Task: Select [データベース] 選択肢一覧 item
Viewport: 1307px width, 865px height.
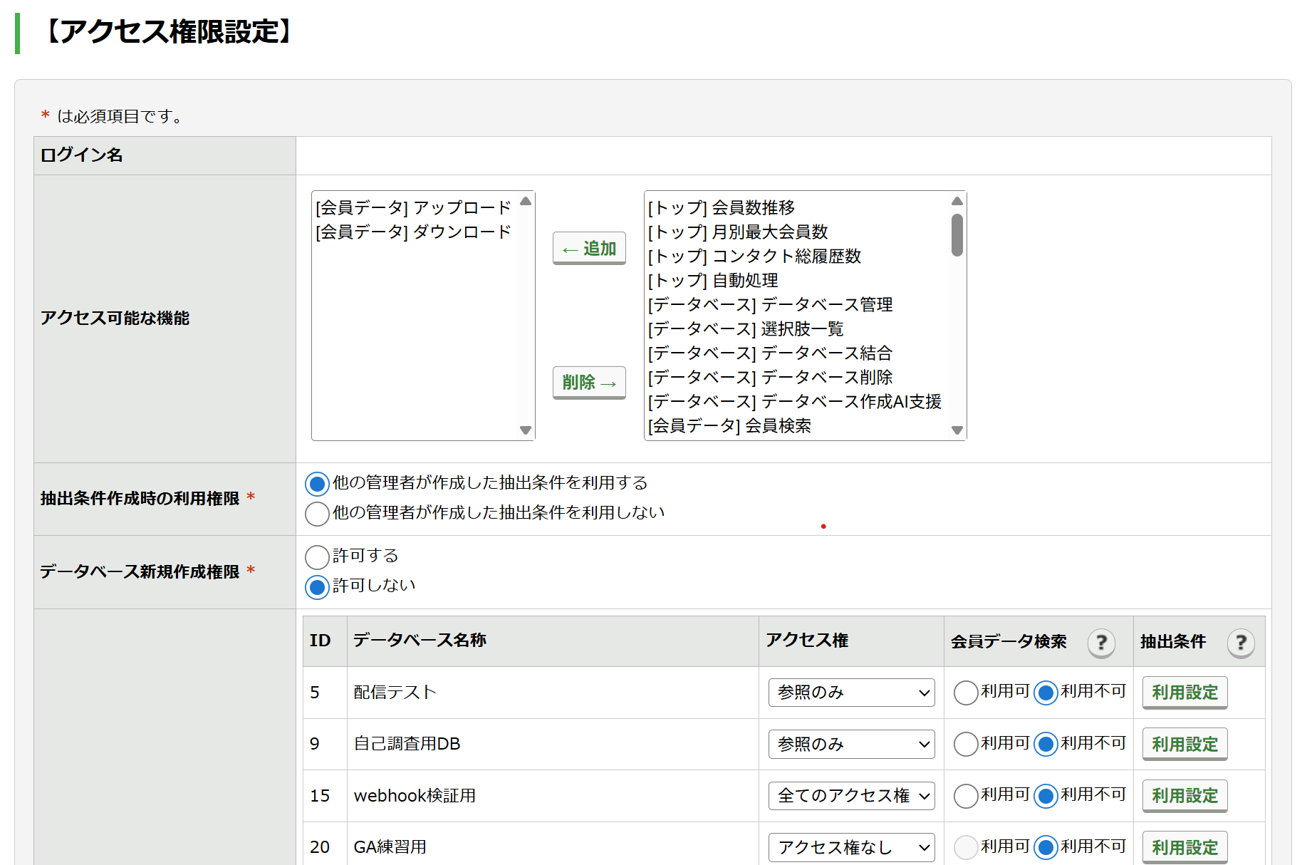Action: pyautogui.click(x=797, y=328)
